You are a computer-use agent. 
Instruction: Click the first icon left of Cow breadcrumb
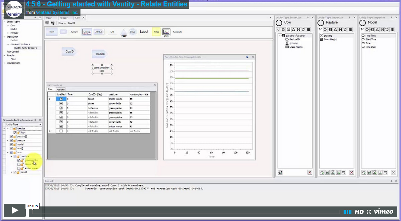pyautogui.click(x=47, y=23)
